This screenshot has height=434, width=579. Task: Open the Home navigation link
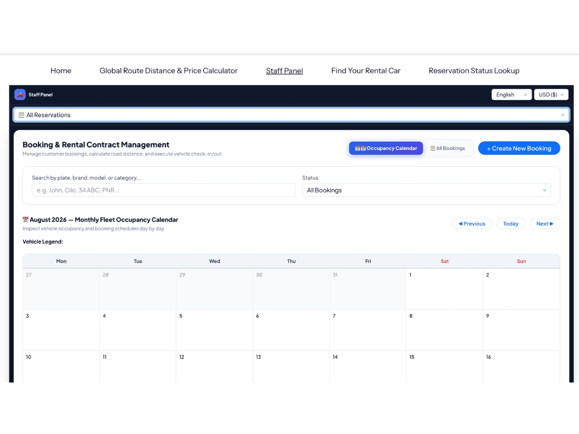tap(61, 70)
